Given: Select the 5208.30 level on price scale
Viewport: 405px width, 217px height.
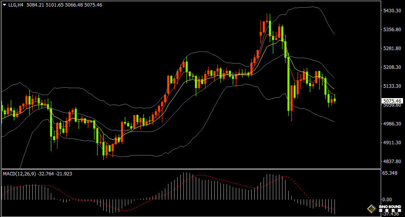Looking at the screenshot, I should 392,67.
